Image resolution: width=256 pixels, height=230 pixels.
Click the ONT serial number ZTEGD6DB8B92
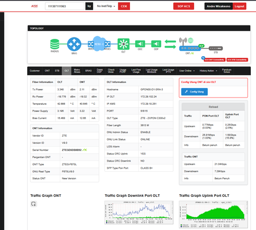[x=72, y=150]
